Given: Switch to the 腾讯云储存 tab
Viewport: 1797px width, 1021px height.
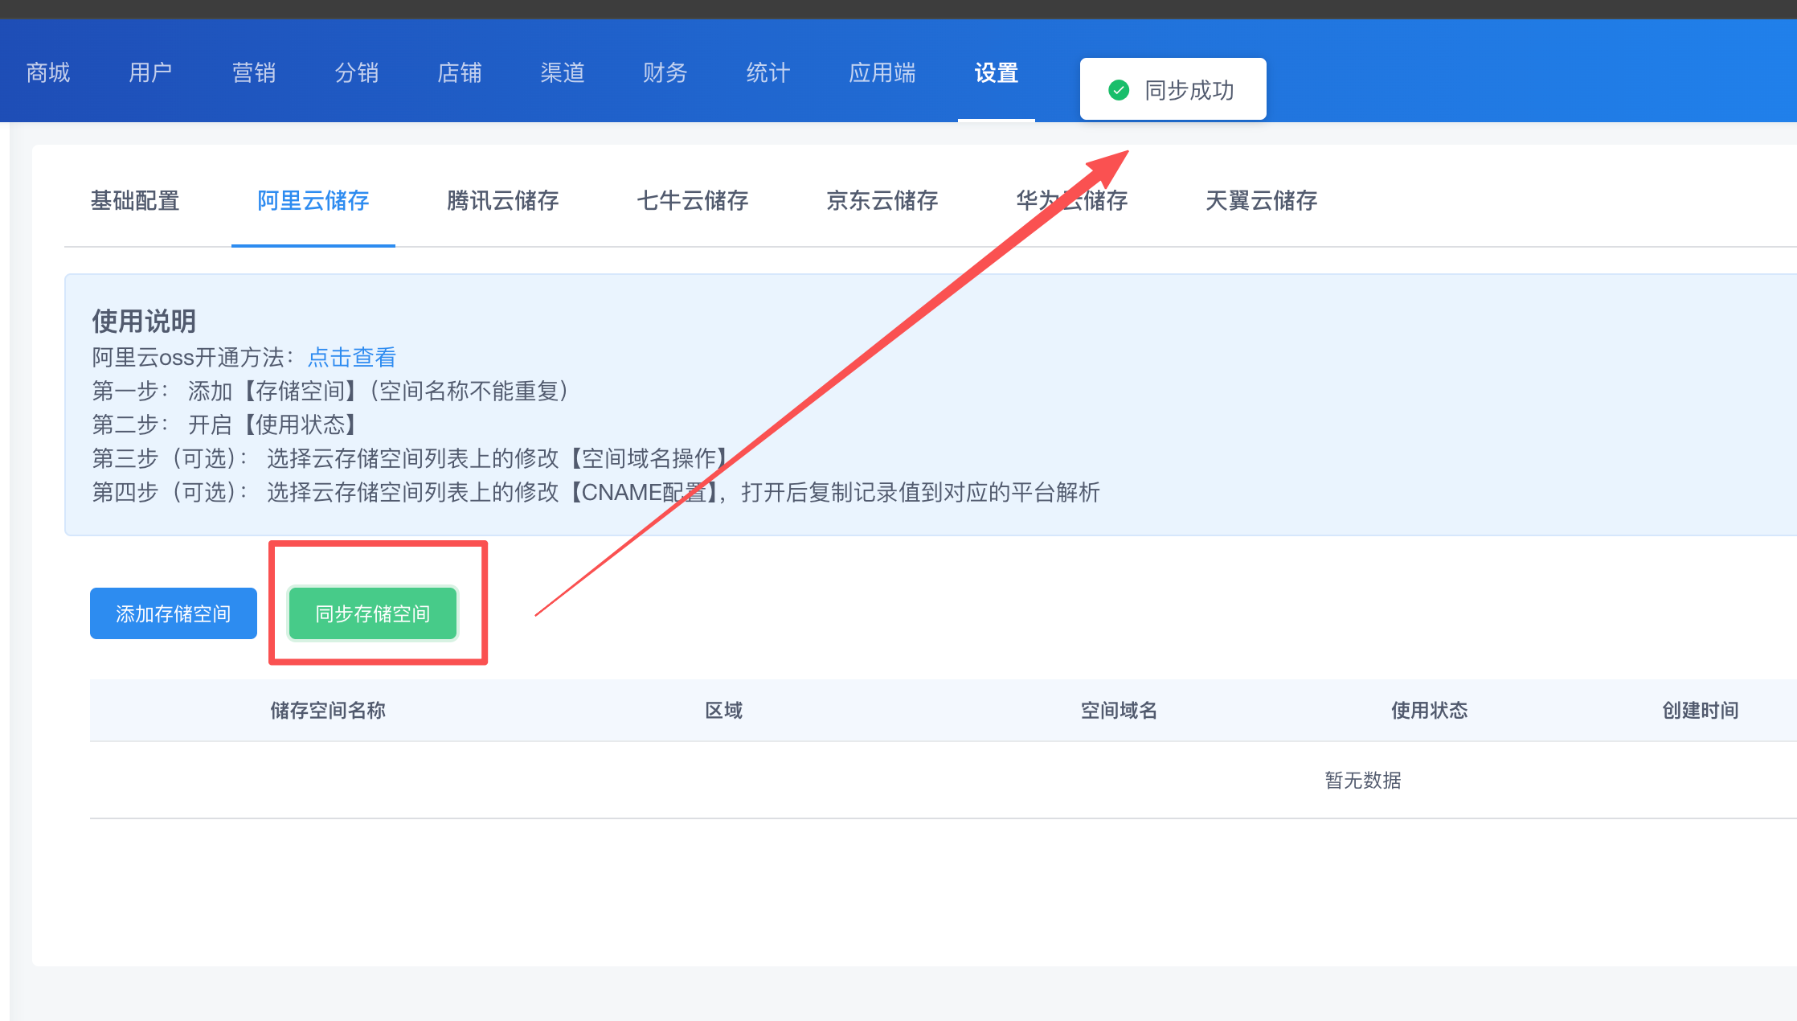Looking at the screenshot, I should [x=503, y=200].
